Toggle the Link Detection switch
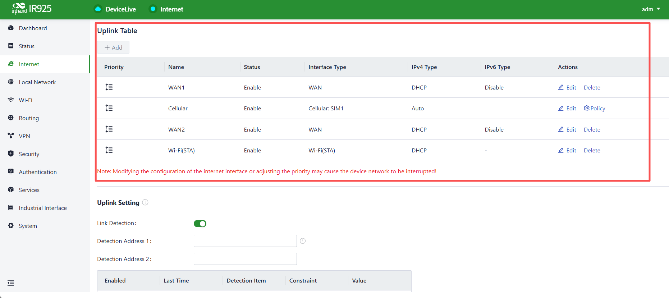Viewport: 669px width, 298px height. pos(200,224)
